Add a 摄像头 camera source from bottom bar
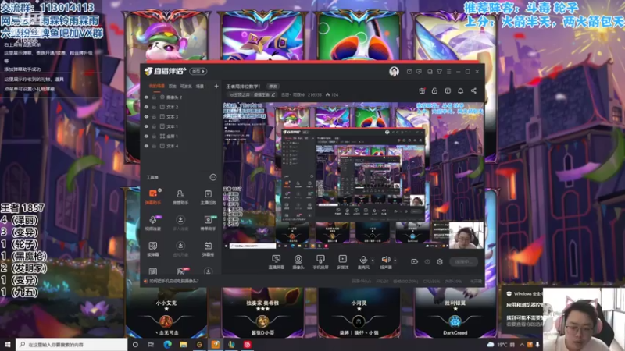Screen dimensions: 625x351 298,262
